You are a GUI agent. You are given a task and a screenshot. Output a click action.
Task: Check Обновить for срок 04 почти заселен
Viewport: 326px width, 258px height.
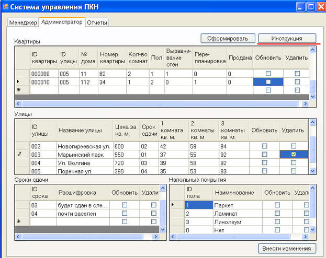click(x=124, y=214)
